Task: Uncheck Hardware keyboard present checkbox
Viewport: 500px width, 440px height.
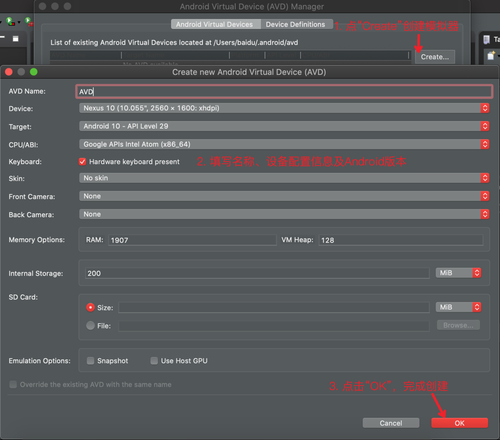Action: point(83,162)
